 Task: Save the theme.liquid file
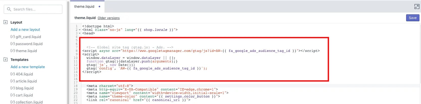[x=413, y=18]
